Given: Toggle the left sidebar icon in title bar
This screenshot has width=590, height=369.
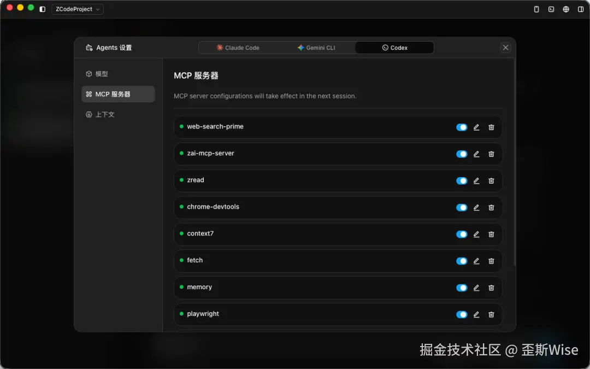Looking at the screenshot, I should tap(43, 9).
